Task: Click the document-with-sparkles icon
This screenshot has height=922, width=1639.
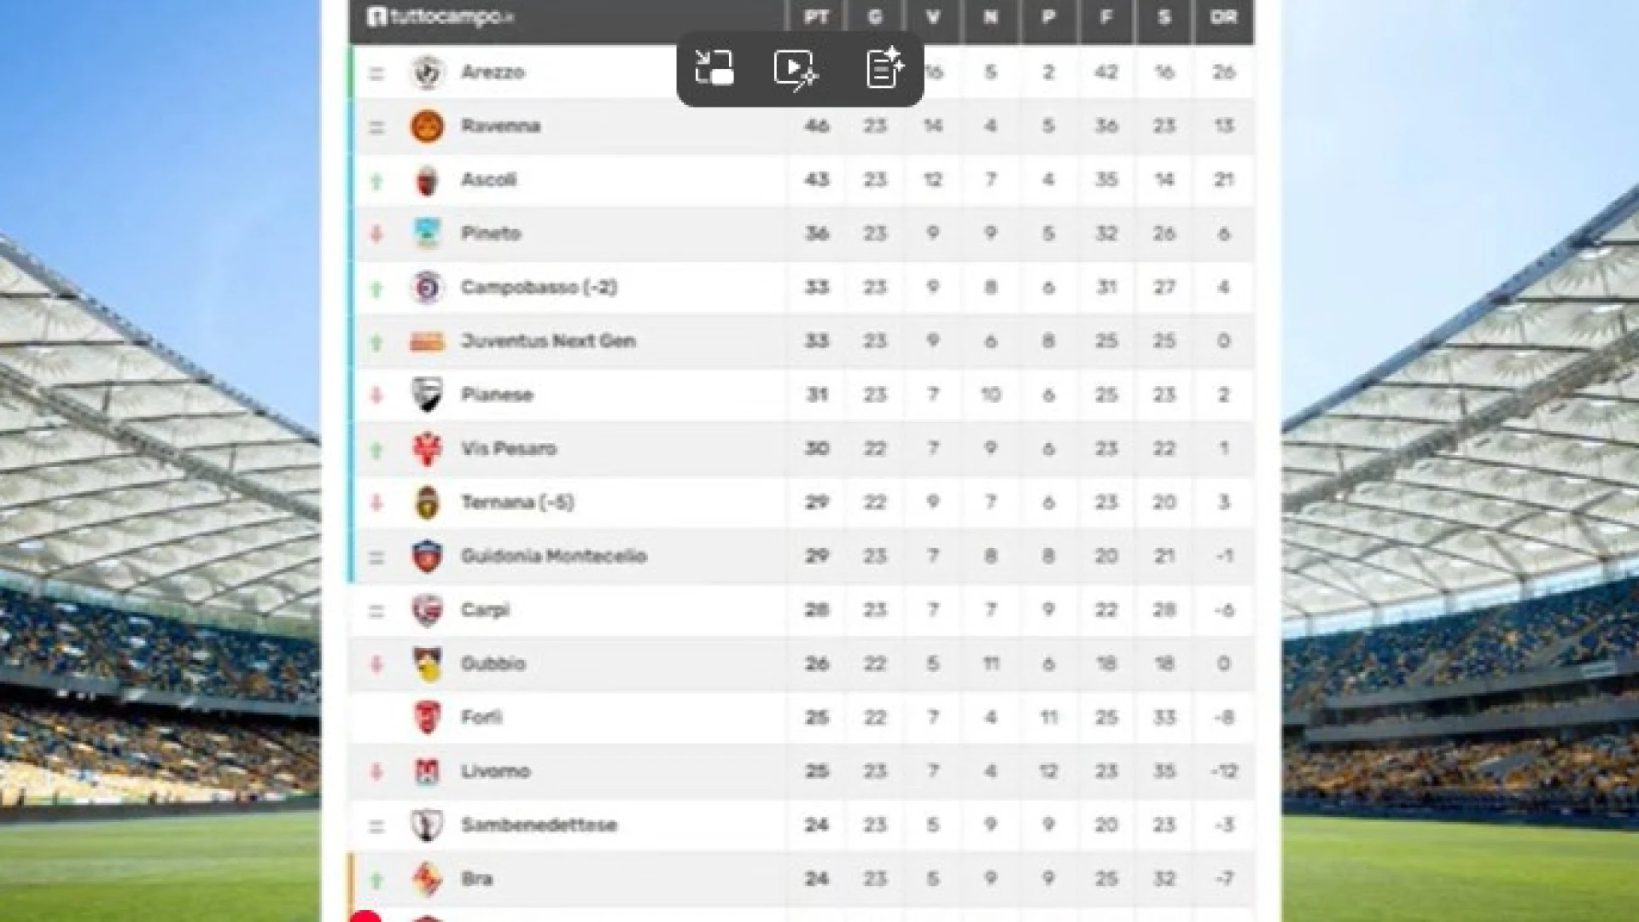Action: pyautogui.click(x=884, y=68)
